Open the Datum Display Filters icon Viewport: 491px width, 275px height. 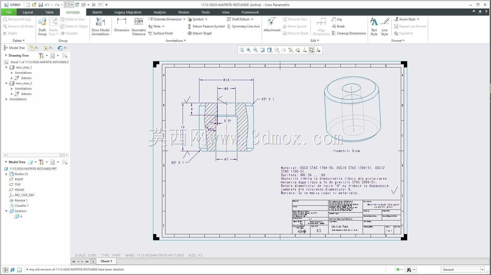click(x=291, y=50)
